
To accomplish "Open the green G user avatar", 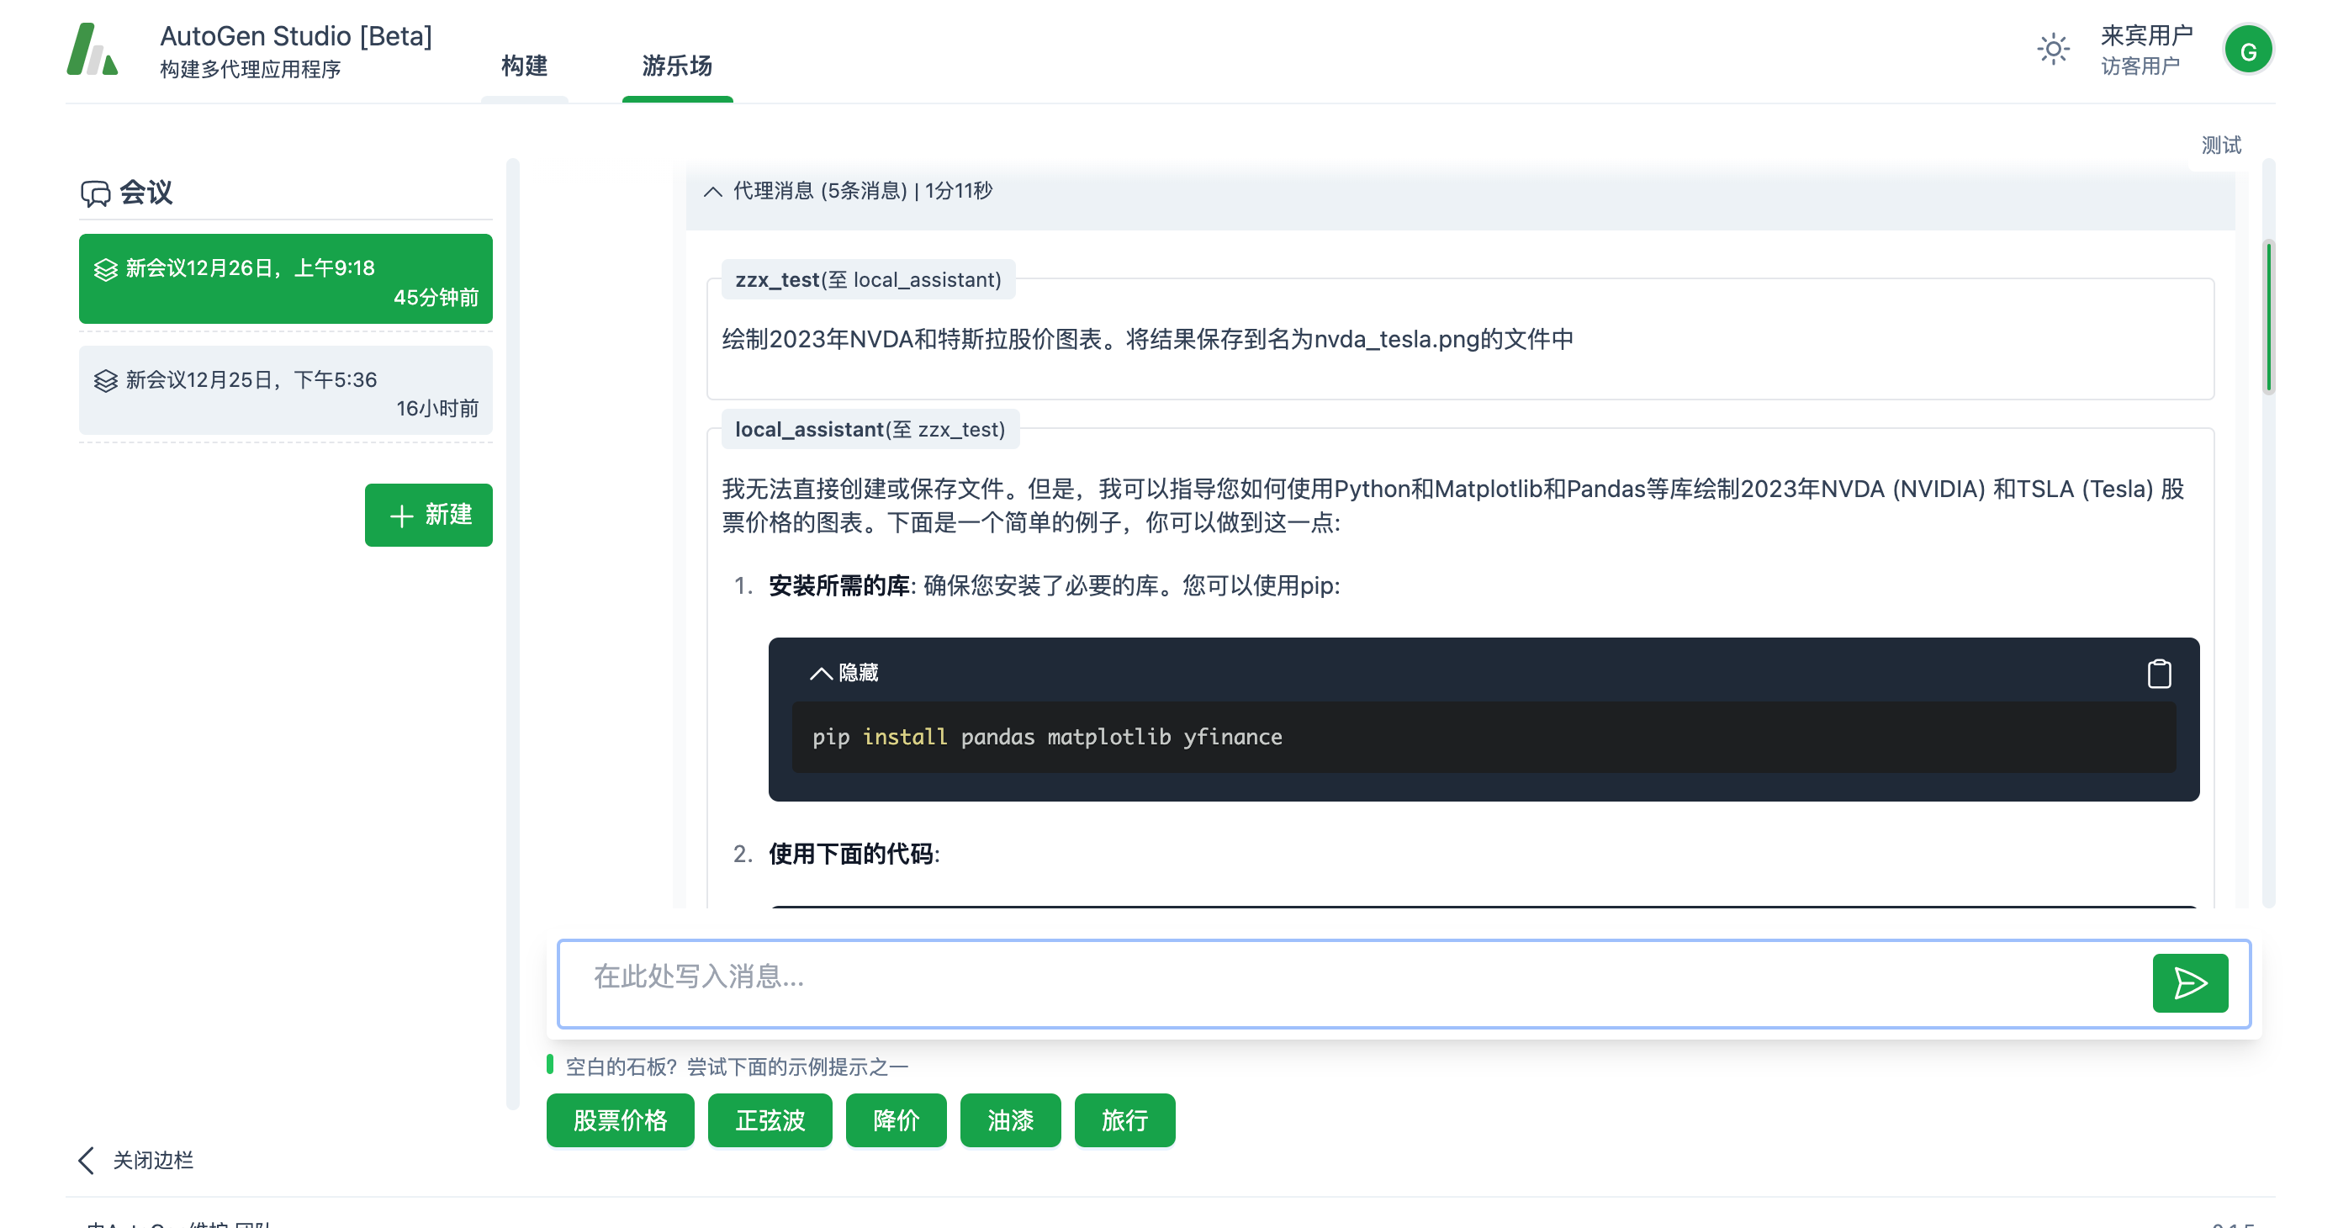I will coord(2247,50).
